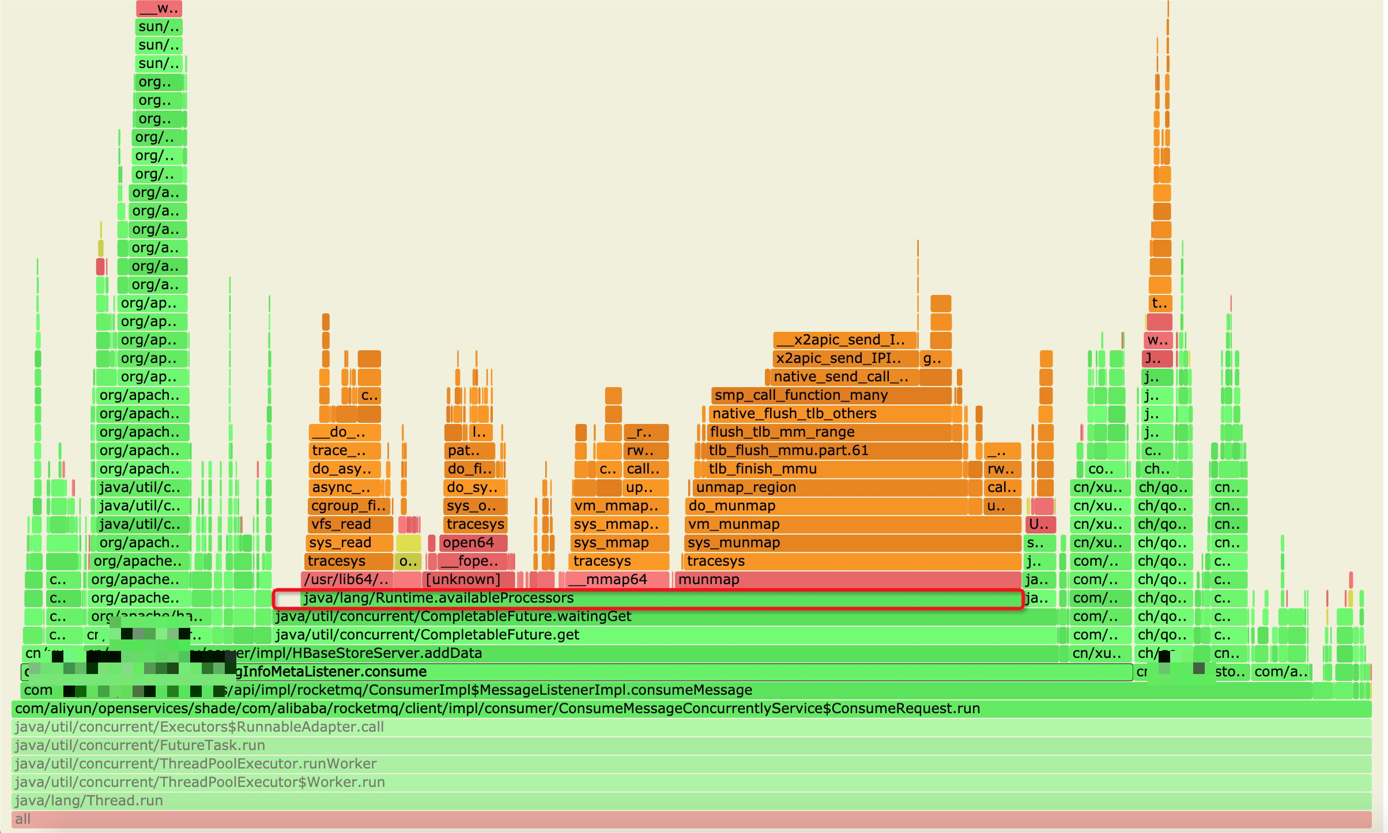Click the vm_munmap frame
Screen dimensions: 1388x833
853,524
